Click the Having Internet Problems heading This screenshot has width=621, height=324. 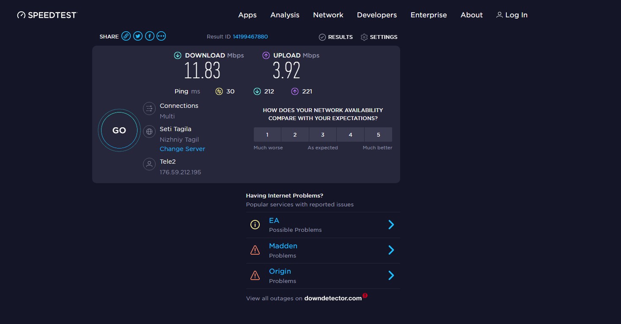click(x=285, y=196)
